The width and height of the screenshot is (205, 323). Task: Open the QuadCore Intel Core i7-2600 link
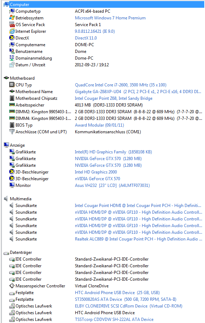(x=121, y=85)
